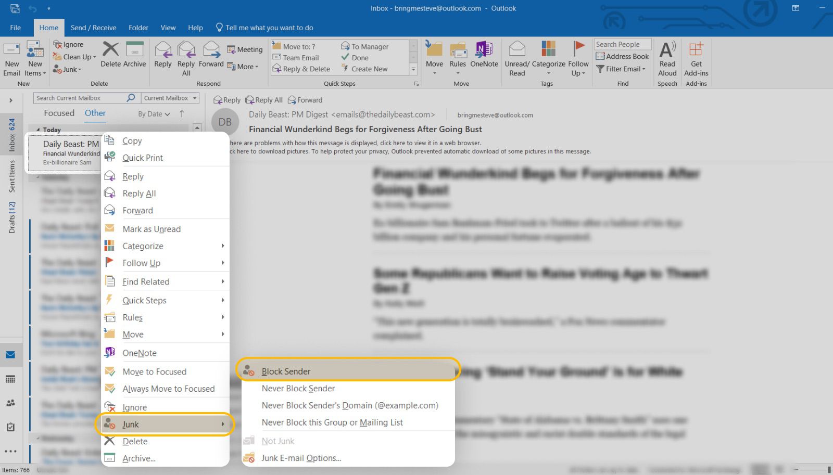Create a New Email
This screenshot has width=833, height=475.
[x=11, y=58]
